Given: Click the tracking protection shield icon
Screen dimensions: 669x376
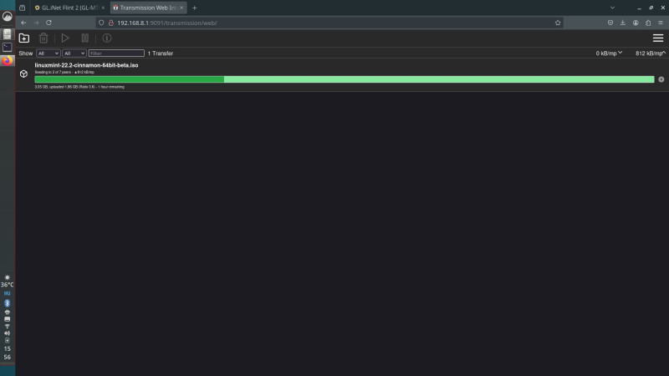Looking at the screenshot, I should tap(101, 23).
